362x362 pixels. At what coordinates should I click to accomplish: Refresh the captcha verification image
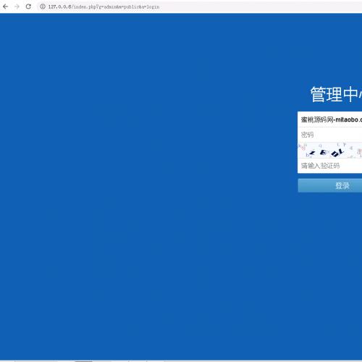pyautogui.click(x=330, y=150)
